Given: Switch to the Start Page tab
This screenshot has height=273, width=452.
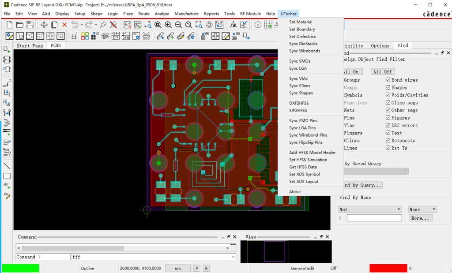Looking at the screenshot, I should coord(30,45).
